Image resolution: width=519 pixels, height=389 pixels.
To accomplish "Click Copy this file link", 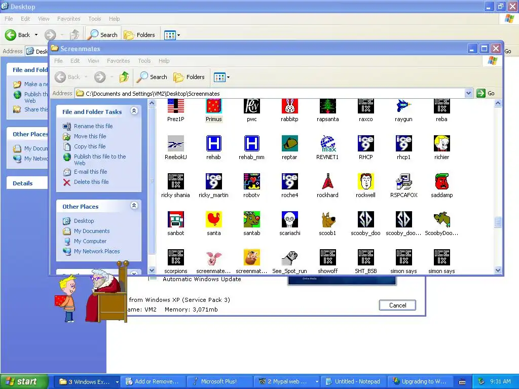I will click(x=90, y=146).
